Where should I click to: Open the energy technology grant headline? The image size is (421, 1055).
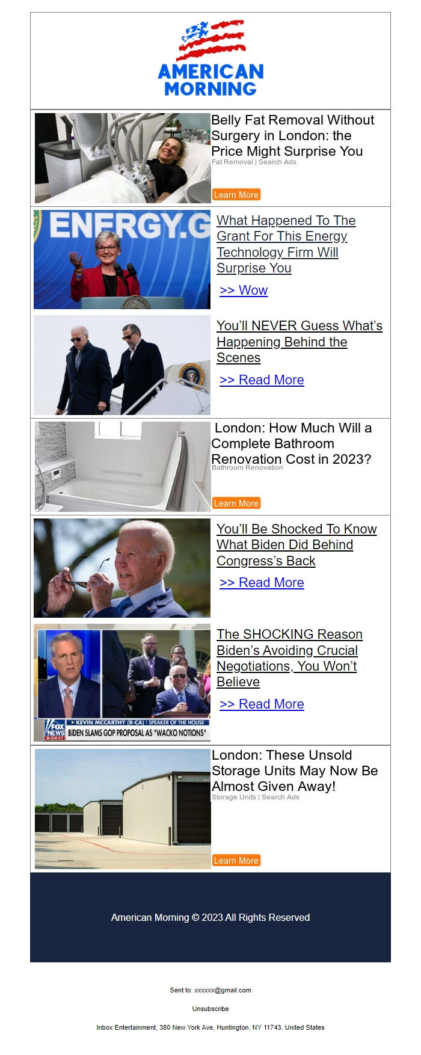[286, 244]
